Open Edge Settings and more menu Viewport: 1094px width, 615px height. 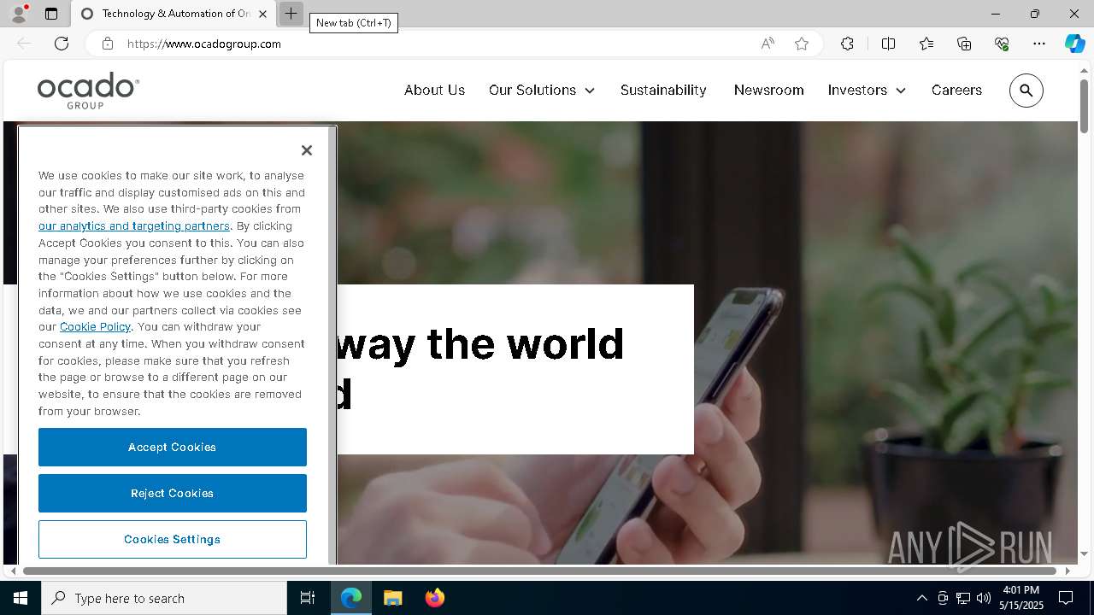coord(1039,44)
